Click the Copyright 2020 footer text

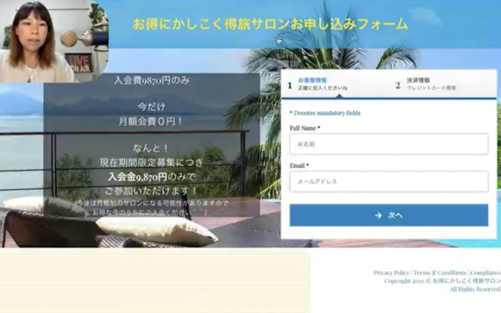pos(442,281)
